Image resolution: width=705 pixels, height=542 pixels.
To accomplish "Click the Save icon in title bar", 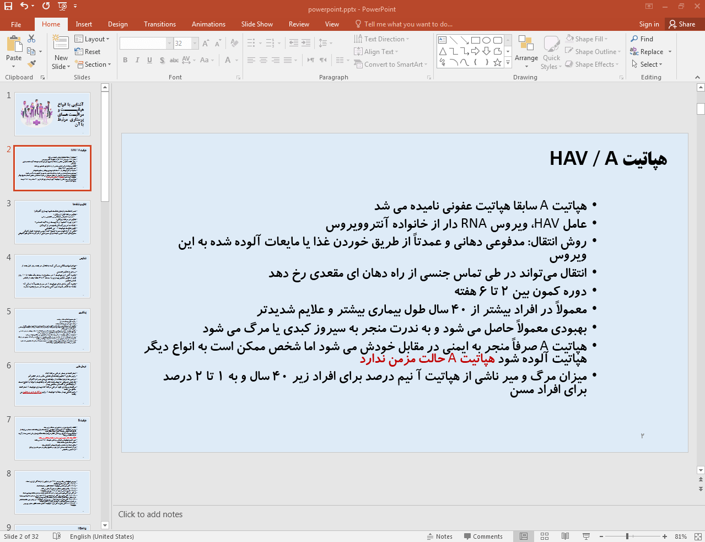I will [x=8, y=6].
